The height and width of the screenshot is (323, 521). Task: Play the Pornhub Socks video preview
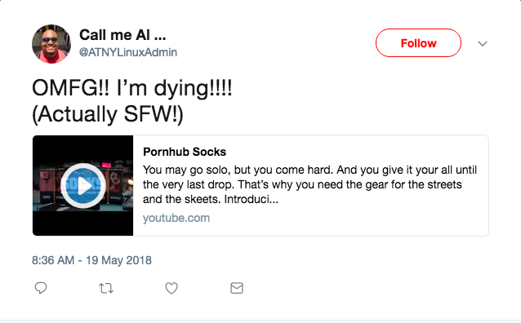pyautogui.click(x=83, y=186)
